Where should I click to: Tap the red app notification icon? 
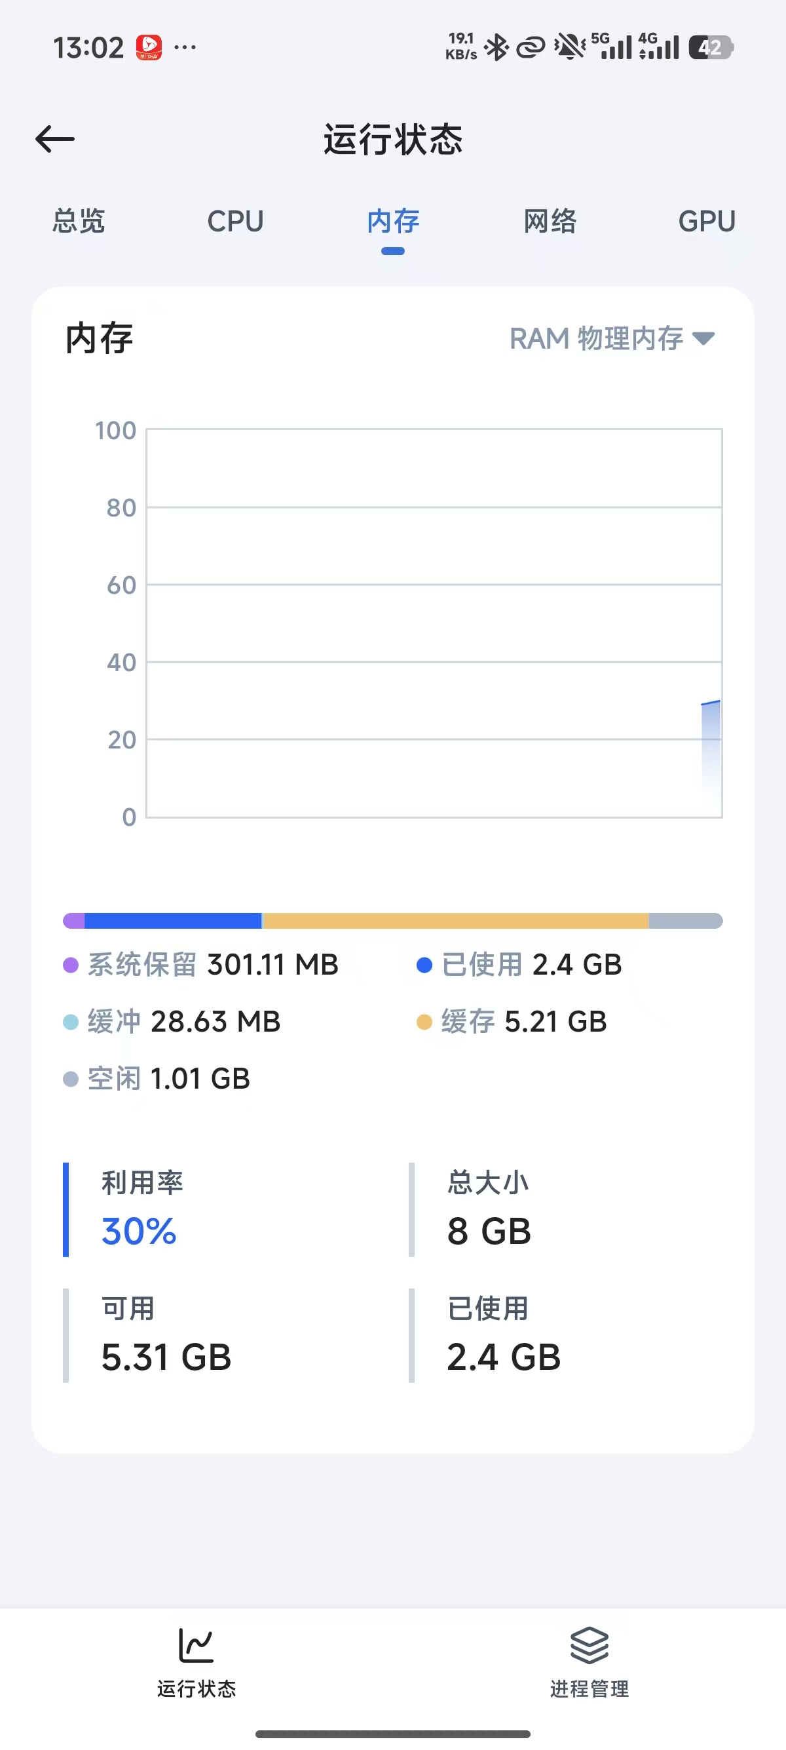tap(149, 48)
